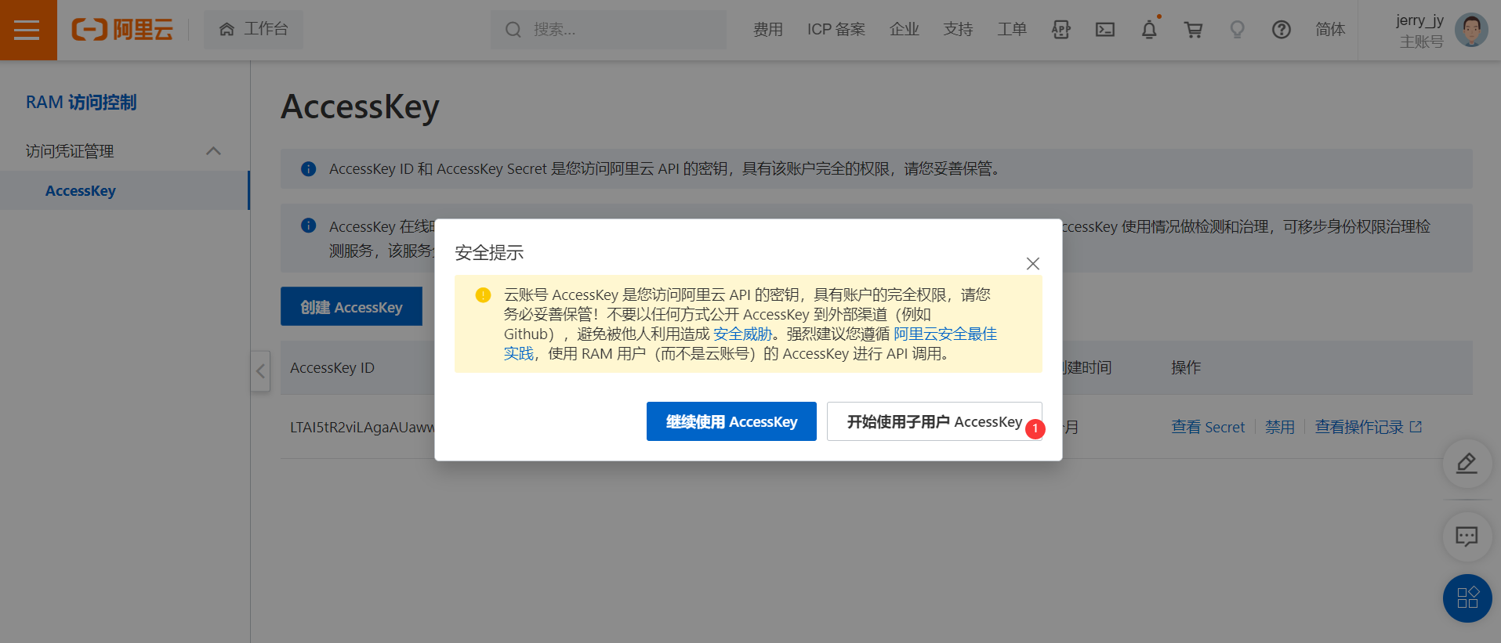Click the external link icon beside 查看操作记录
1501x643 pixels.
pos(1416,427)
